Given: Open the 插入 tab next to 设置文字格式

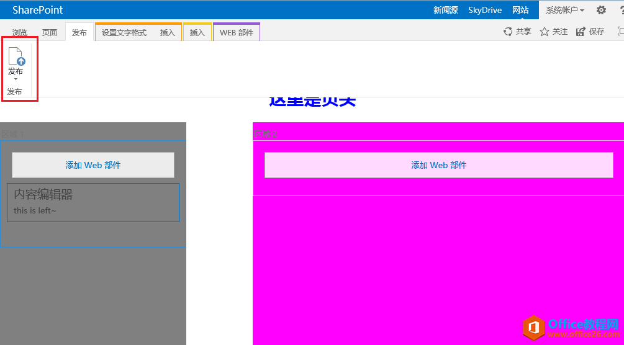Looking at the screenshot, I should pos(168,33).
